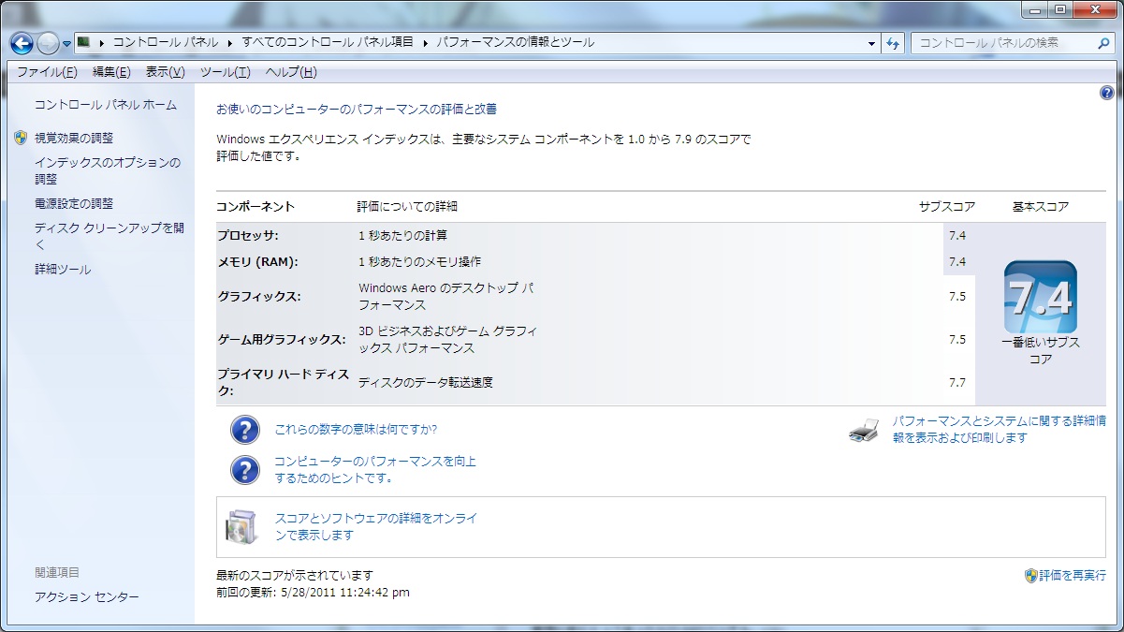Open スコアとソフトウェアの詳細をオンライン link

tap(376, 527)
